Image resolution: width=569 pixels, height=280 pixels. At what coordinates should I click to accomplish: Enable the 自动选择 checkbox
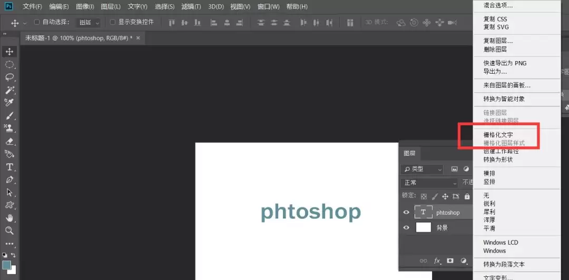coord(37,22)
